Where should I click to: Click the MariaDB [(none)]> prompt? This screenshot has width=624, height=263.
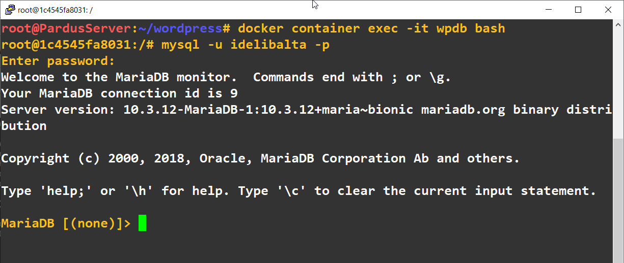click(x=65, y=223)
